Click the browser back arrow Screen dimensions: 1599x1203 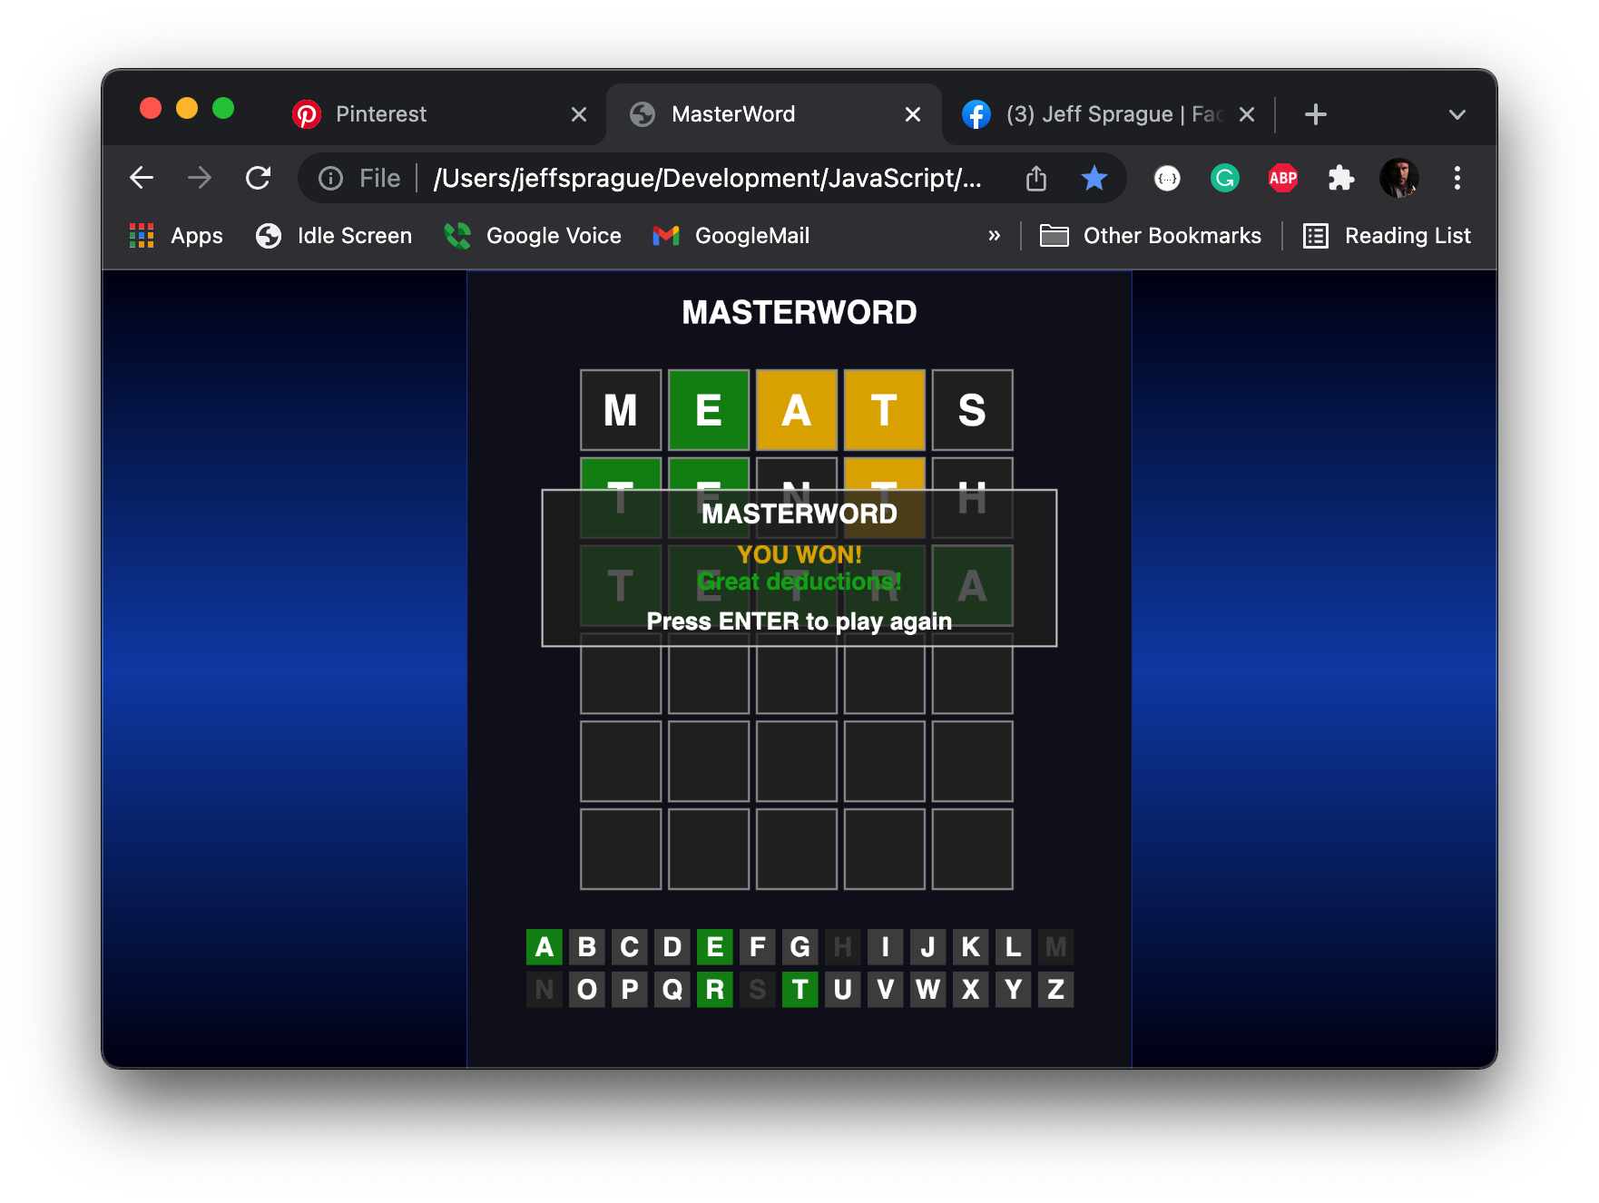142,178
